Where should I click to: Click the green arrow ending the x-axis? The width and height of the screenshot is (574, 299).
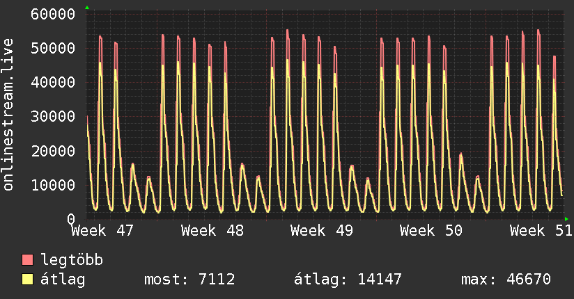tap(566, 219)
